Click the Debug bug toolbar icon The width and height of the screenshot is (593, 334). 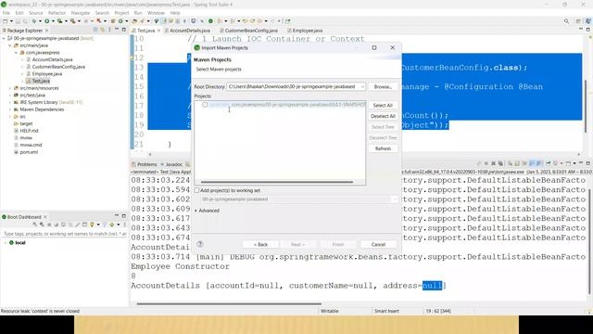[x=34, y=21]
